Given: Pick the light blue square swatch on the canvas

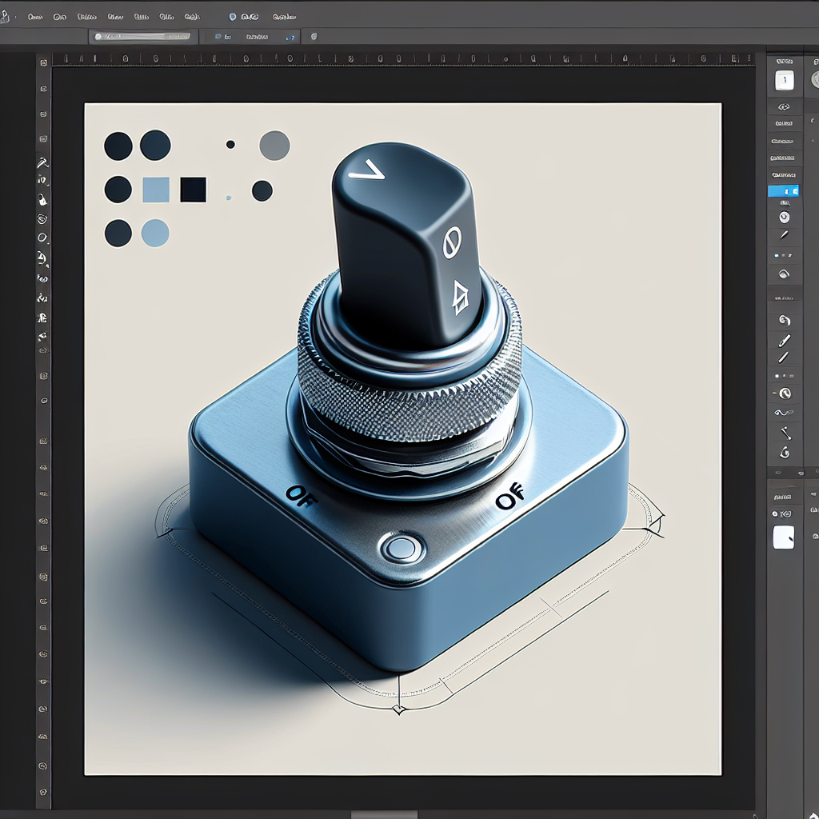Looking at the screenshot, I should [155, 190].
